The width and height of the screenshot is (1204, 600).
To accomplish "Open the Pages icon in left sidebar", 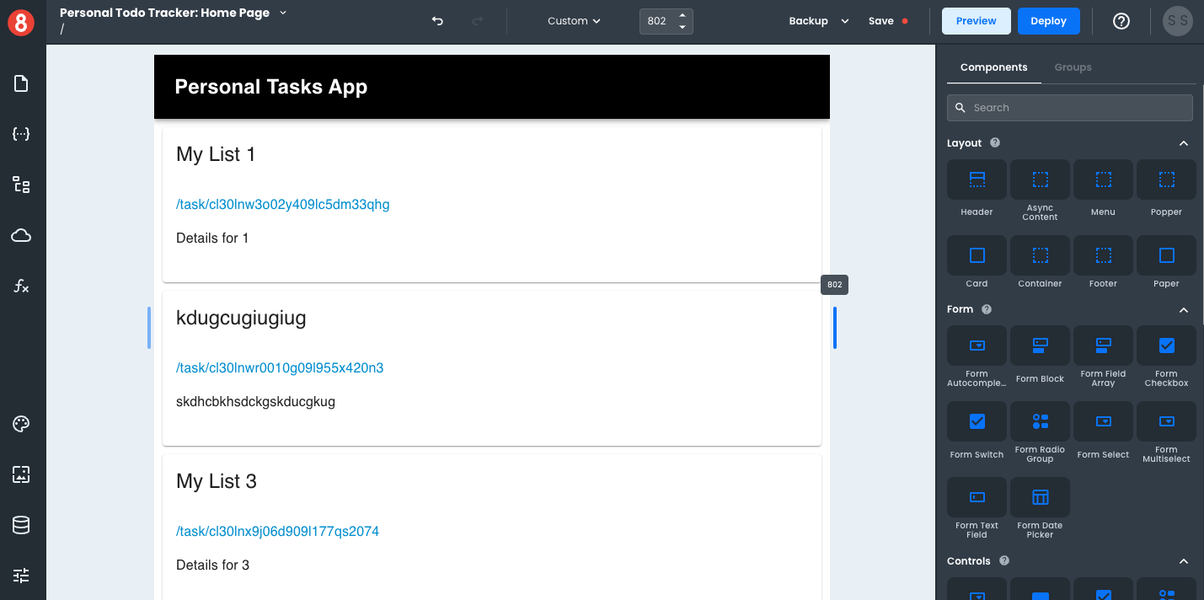I will click(21, 83).
